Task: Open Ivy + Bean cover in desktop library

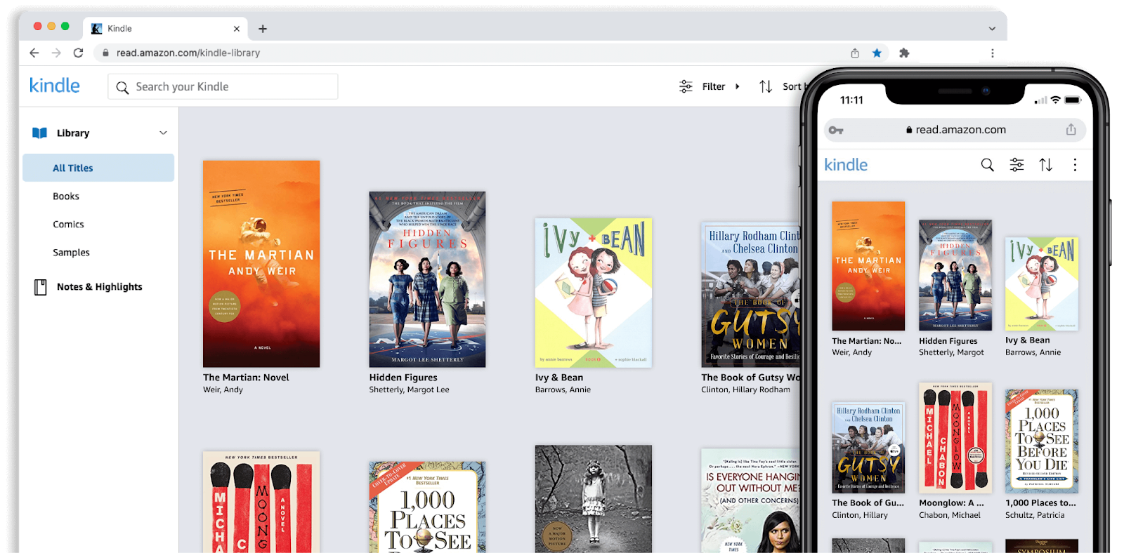Action: pyautogui.click(x=593, y=293)
